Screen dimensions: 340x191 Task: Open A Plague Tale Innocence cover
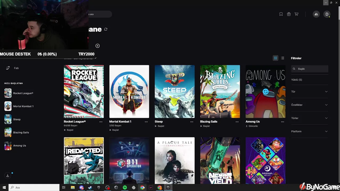coord(175,160)
